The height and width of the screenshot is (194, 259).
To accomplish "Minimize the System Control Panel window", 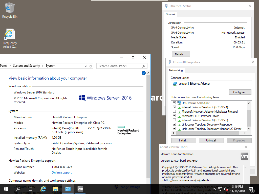I will pos(122,58).
